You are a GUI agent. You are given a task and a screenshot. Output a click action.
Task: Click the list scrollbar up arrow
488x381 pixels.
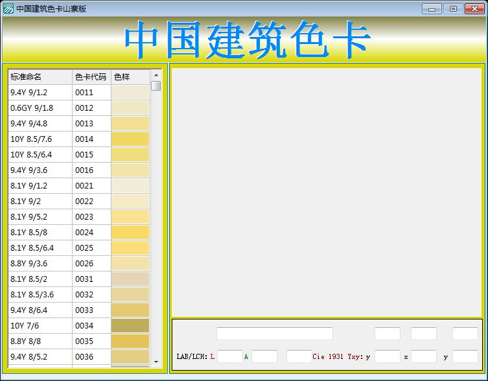(x=156, y=75)
